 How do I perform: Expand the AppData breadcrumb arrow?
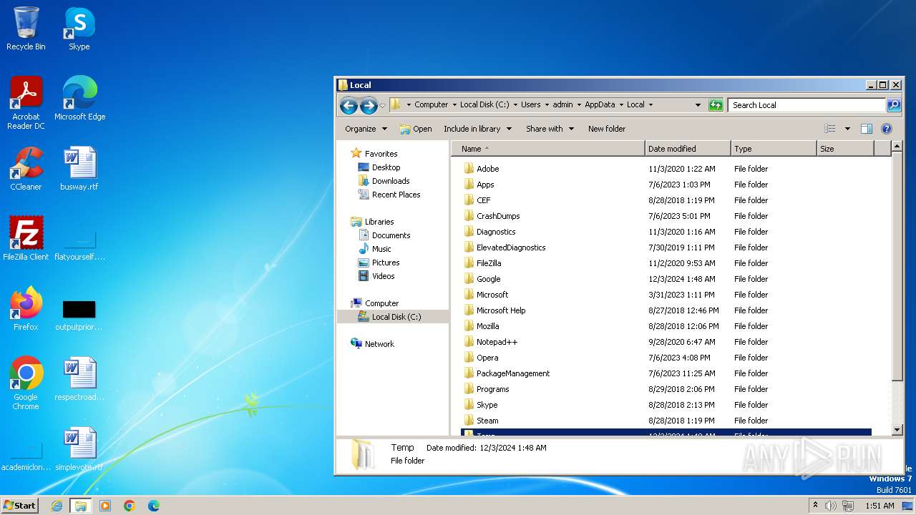(x=621, y=105)
